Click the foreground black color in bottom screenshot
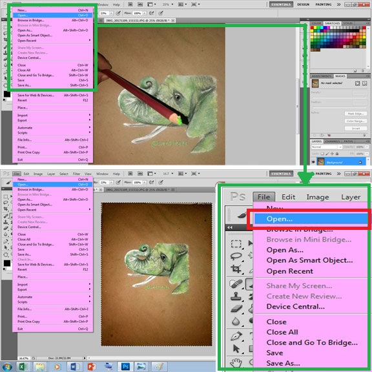372x372 pixels. tap(7, 263)
